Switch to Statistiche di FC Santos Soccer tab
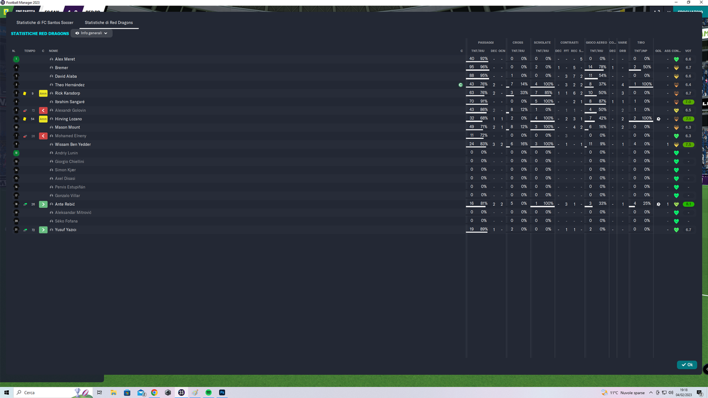 (x=45, y=23)
